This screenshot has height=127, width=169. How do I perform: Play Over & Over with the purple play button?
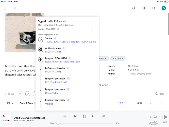click(x=9, y=103)
